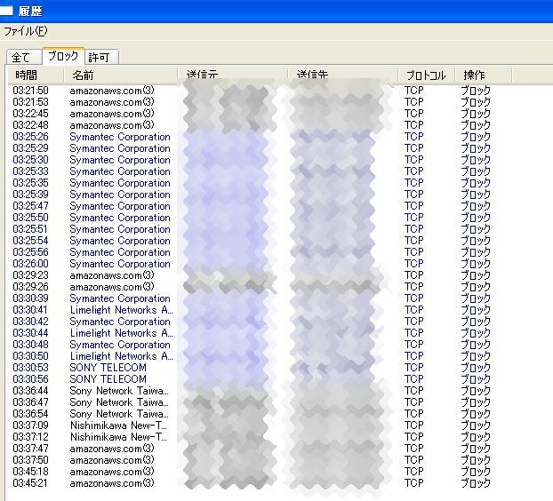Select SONY TELECOM entry at 03:30:56

[x=252, y=379]
